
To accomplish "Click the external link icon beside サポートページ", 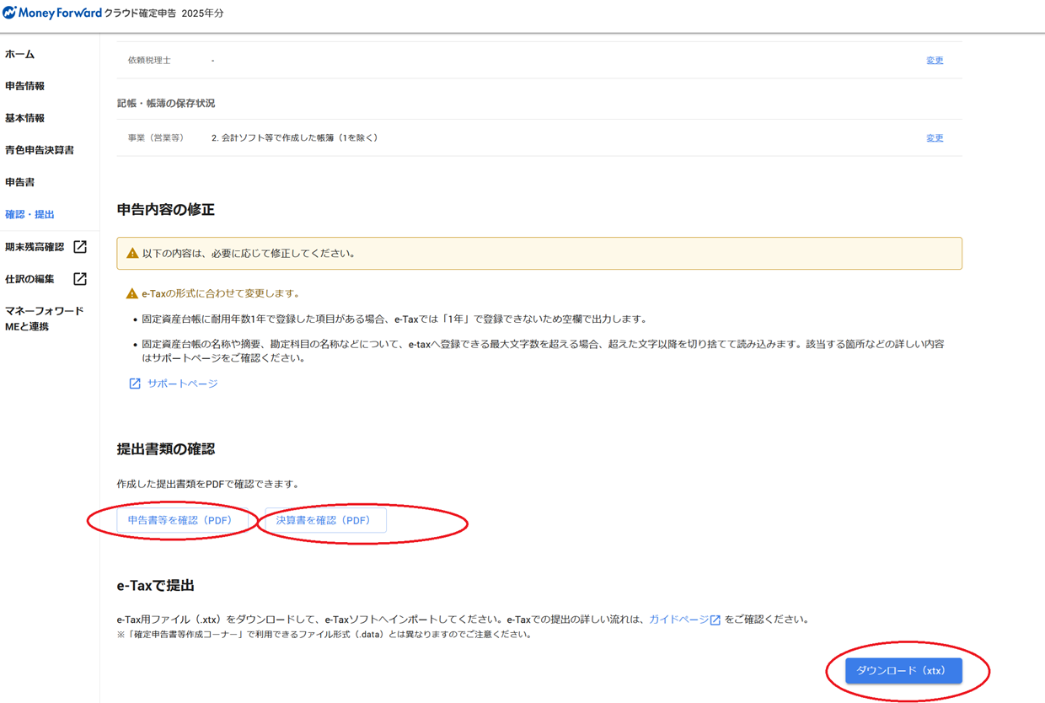I will coord(134,384).
